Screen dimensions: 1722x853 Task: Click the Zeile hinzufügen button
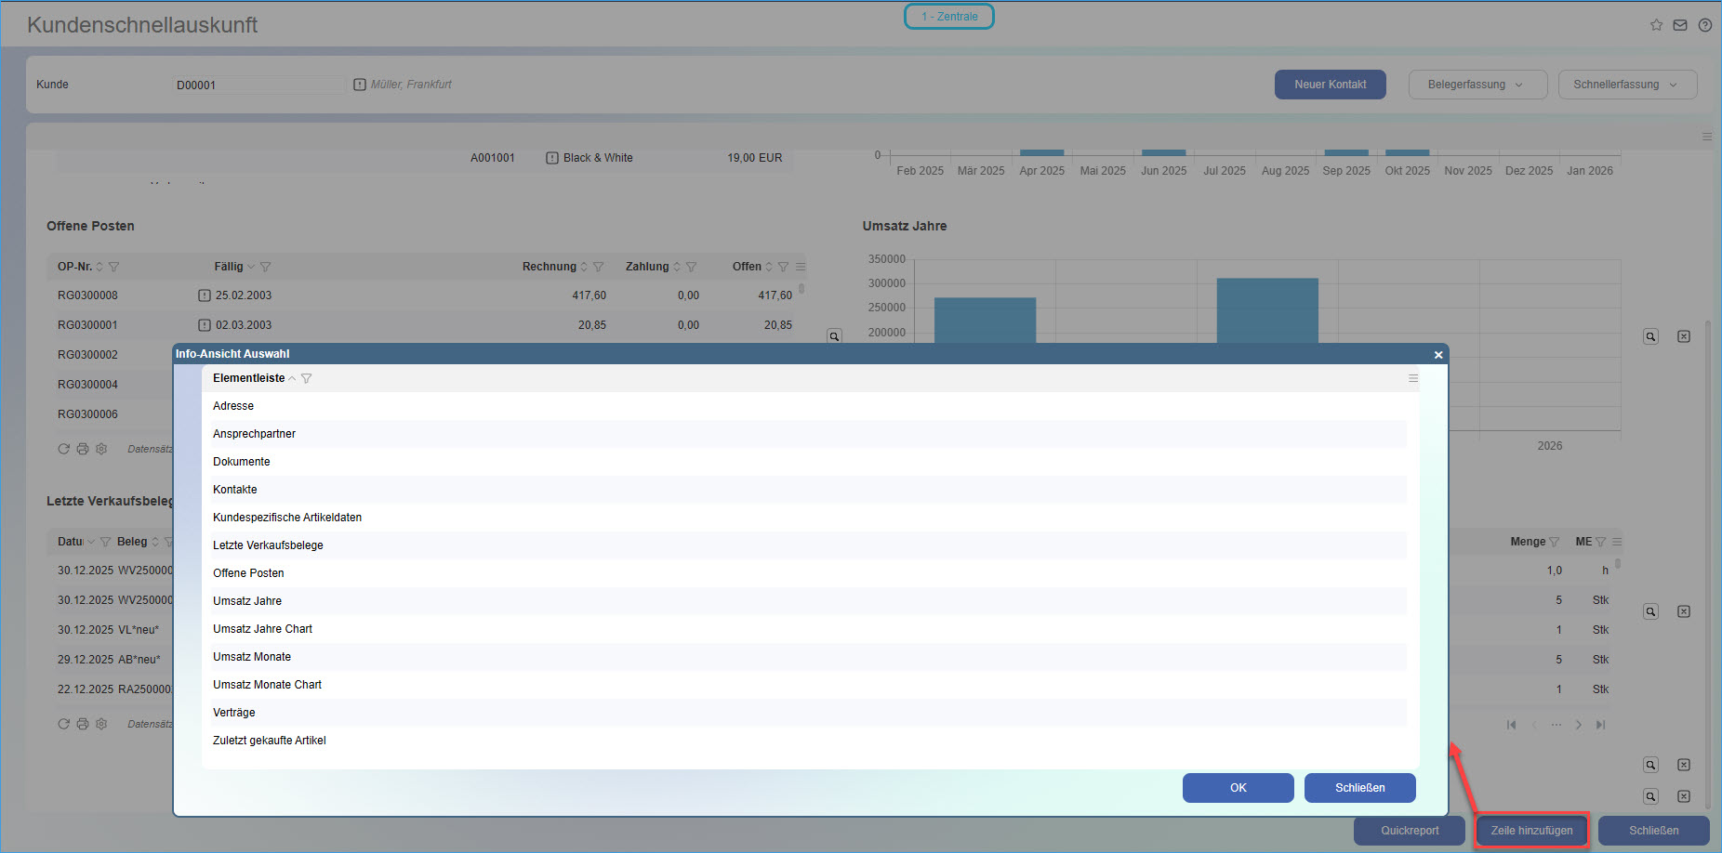pyautogui.click(x=1531, y=831)
